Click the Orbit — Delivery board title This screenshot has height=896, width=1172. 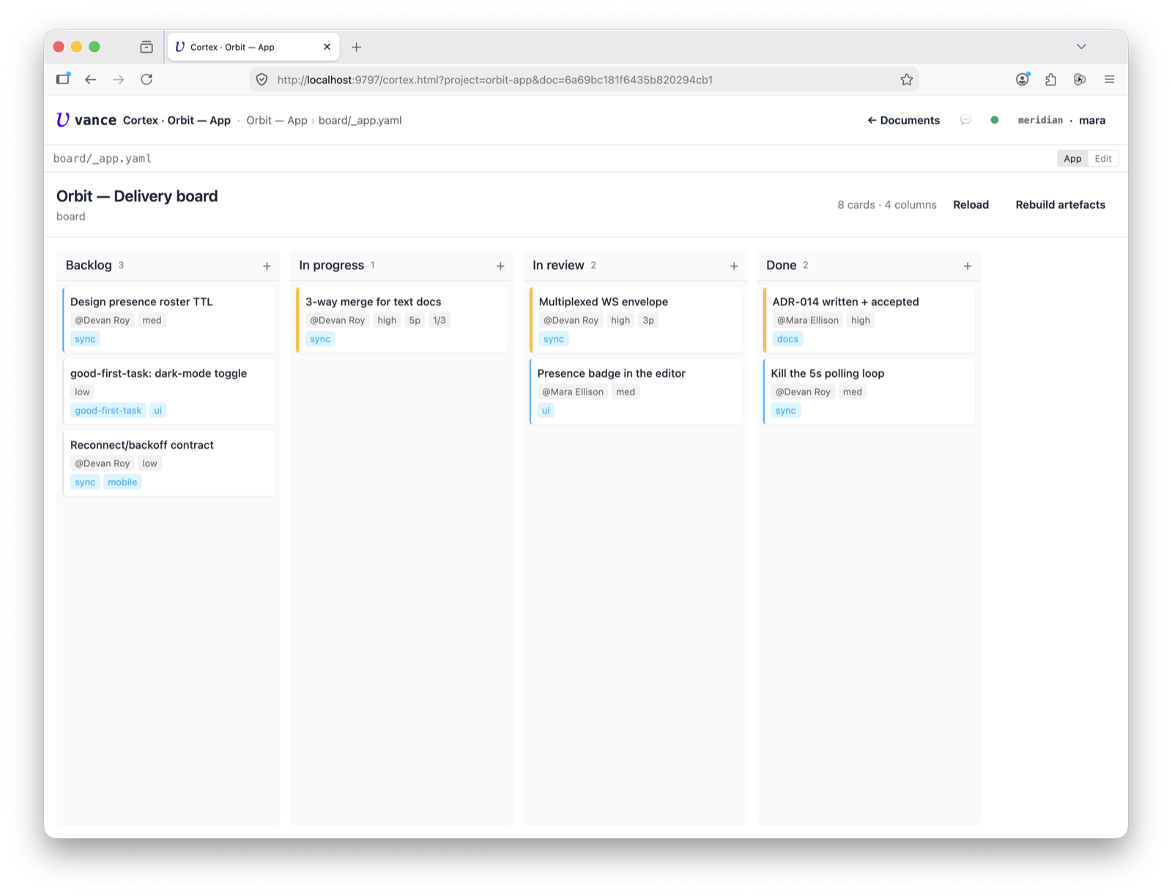pos(137,196)
